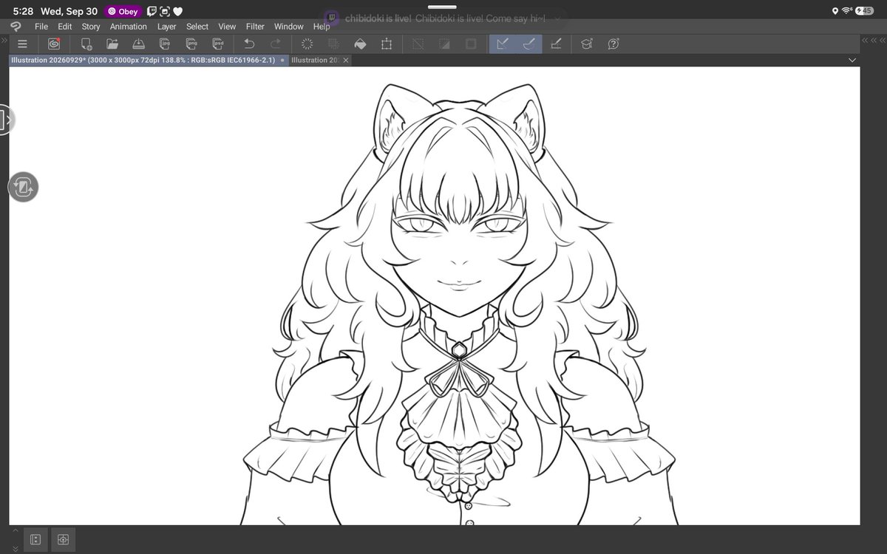Open the Select menu

click(197, 27)
